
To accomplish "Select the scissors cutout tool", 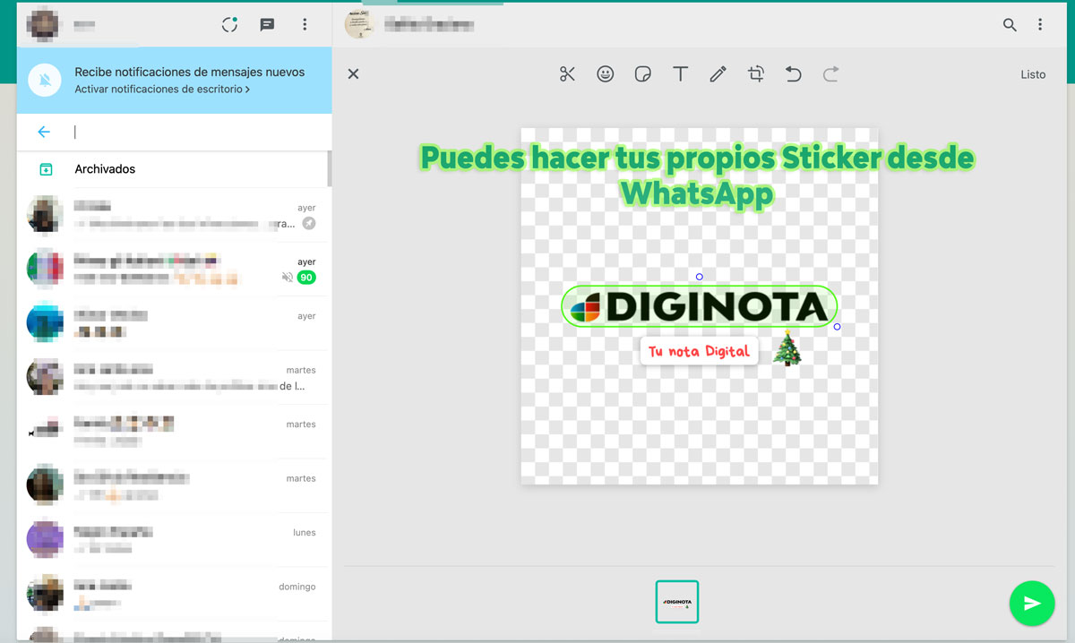I will point(567,74).
